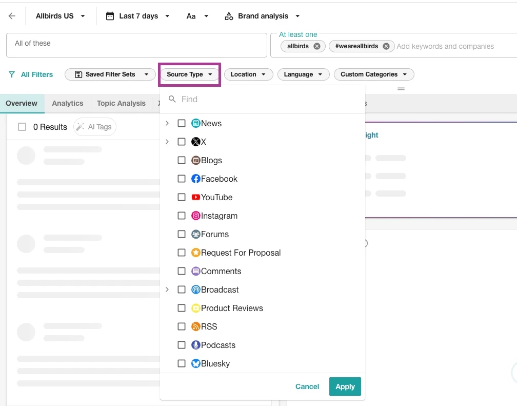
Task: Click the Saved Filter Sets disk icon
Action: pos(78,74)
